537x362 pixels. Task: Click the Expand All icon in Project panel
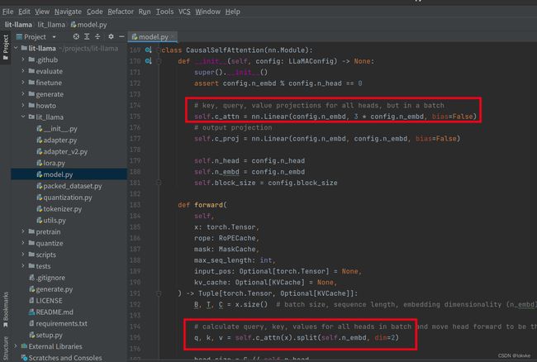pos(87,36)
